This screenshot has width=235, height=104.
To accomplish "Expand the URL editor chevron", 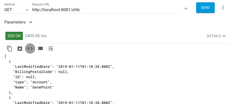I will coord(186,9).
